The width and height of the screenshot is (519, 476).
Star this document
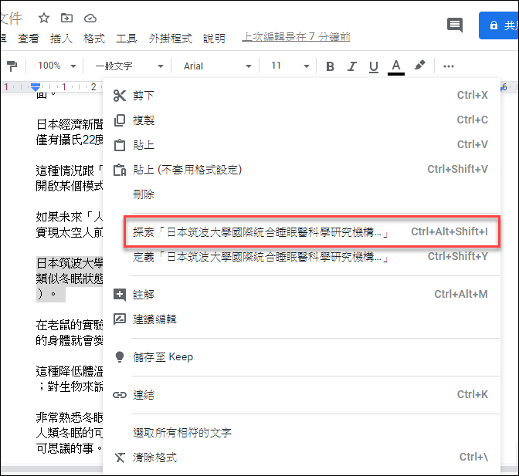pos(44,18)
